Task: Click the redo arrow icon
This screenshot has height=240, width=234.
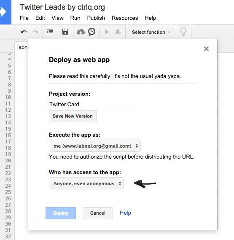Action: click(35, 32)
